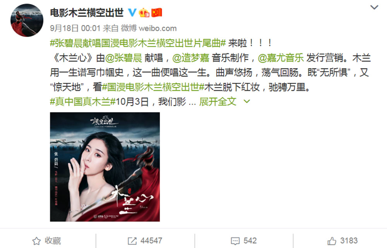The image size is (387, 248).
Task: Open the 张碧晨献唱 片尾曲 hashtag
Action: coord(138,43)
